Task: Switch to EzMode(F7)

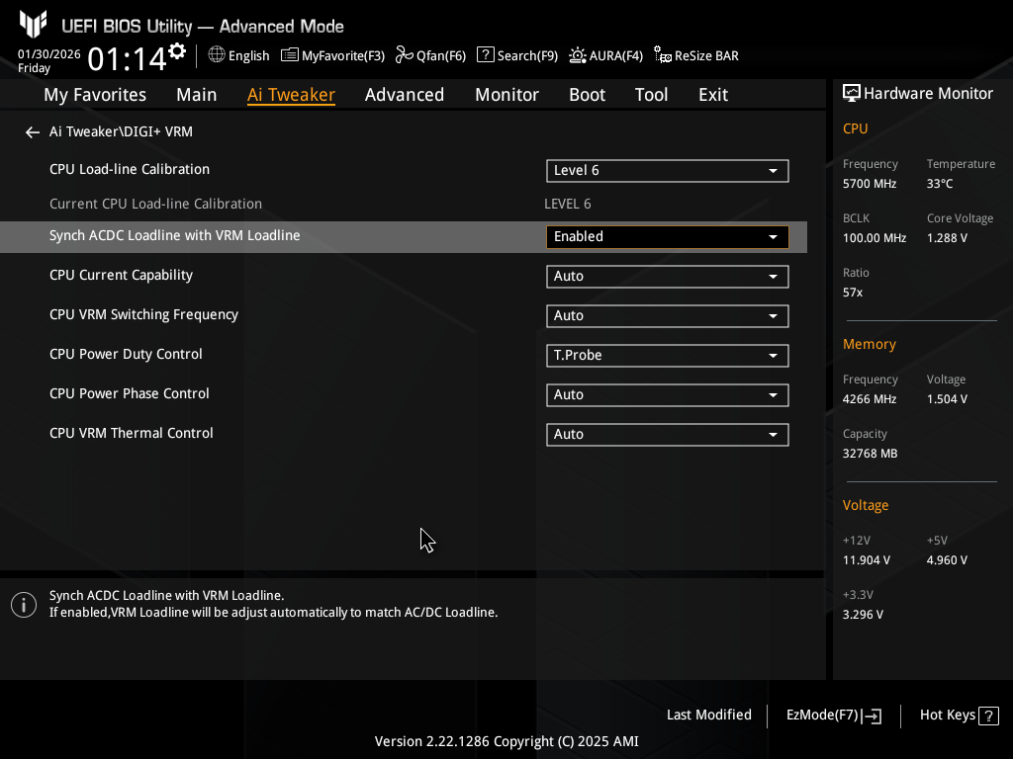Action: pos(834,716)
